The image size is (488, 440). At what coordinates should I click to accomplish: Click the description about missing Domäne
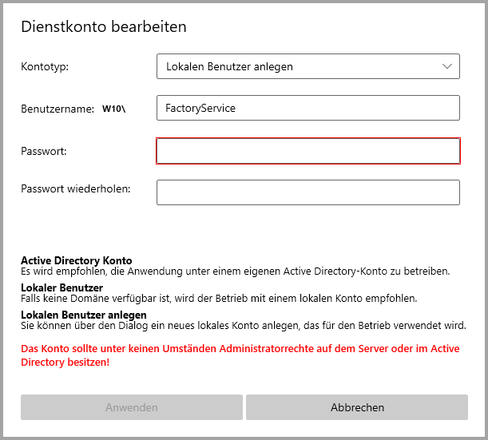[220, 299]
